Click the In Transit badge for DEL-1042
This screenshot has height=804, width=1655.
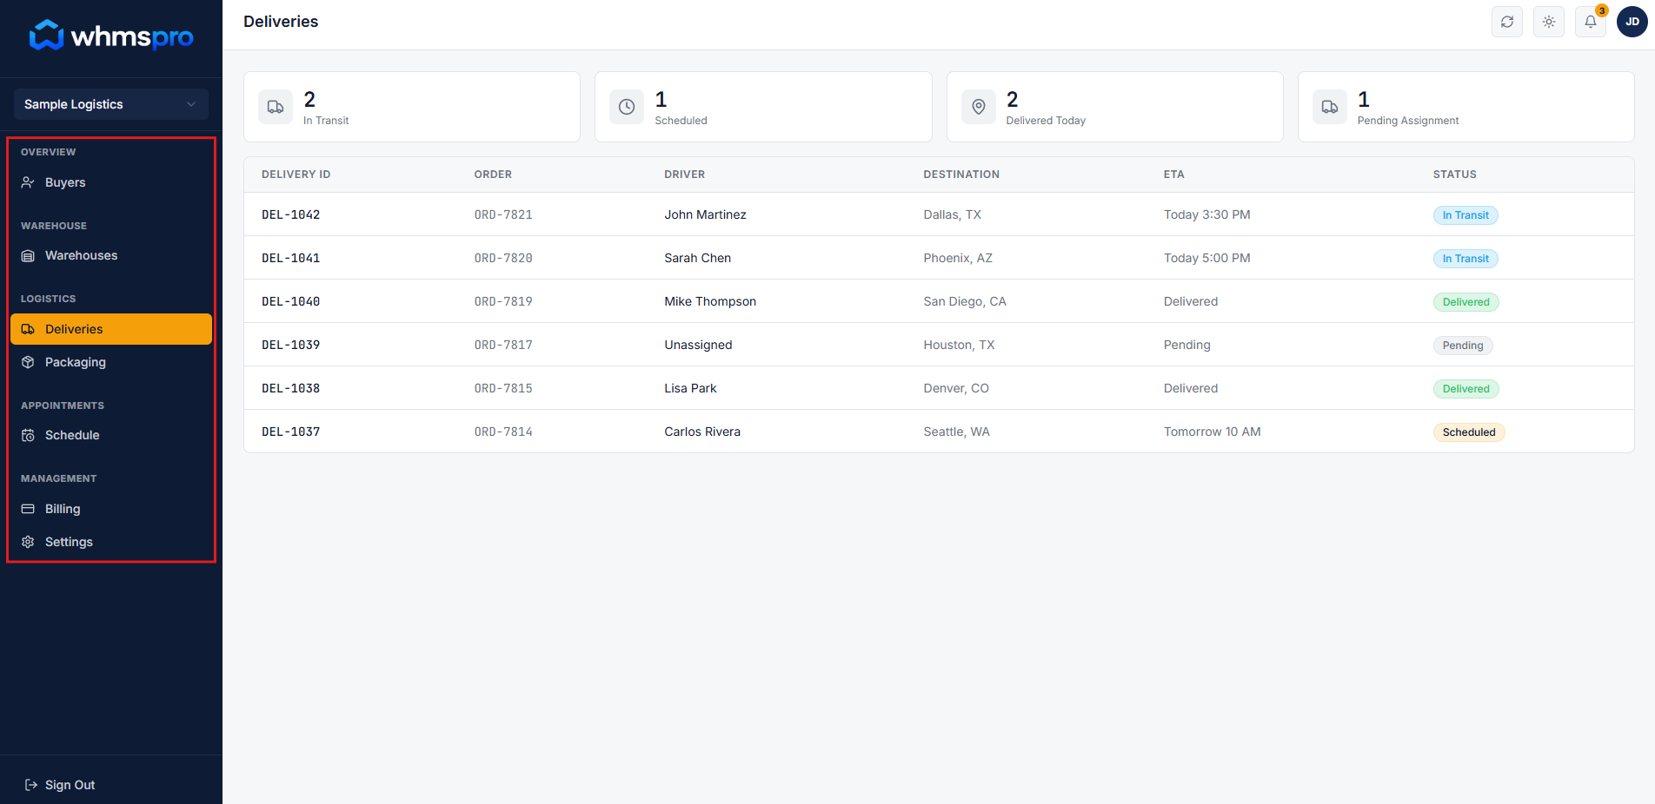(x=1466, y=215)
